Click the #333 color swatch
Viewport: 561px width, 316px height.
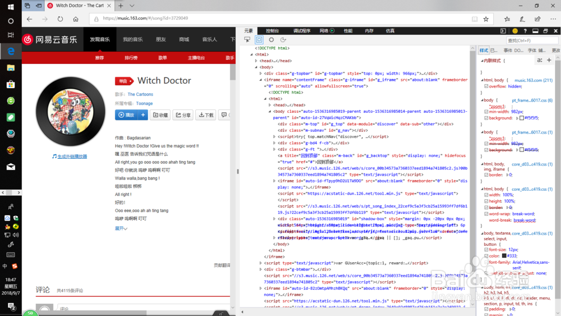(x=504, y=256)
